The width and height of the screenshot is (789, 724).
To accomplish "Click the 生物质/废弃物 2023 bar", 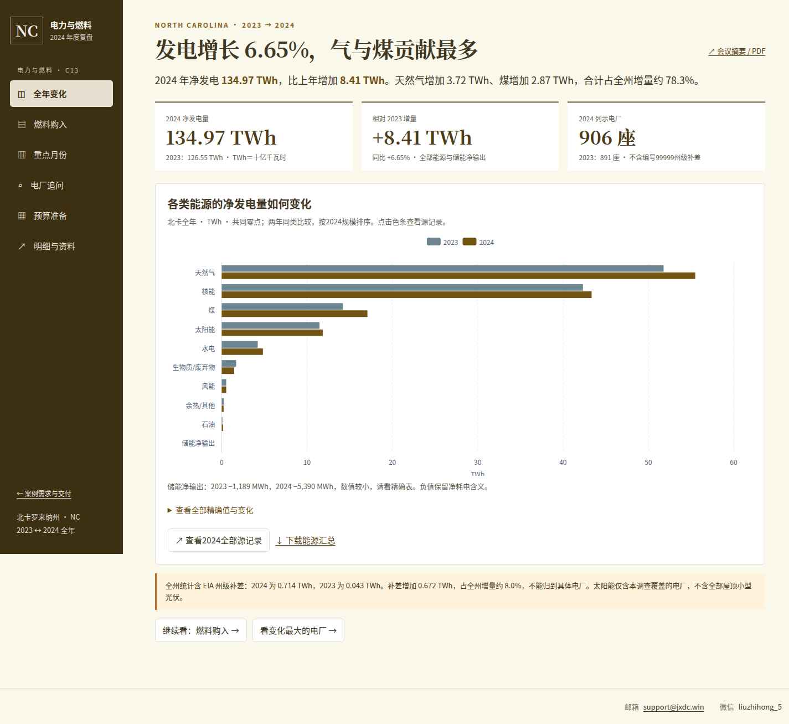I will [x=229, y=363].
